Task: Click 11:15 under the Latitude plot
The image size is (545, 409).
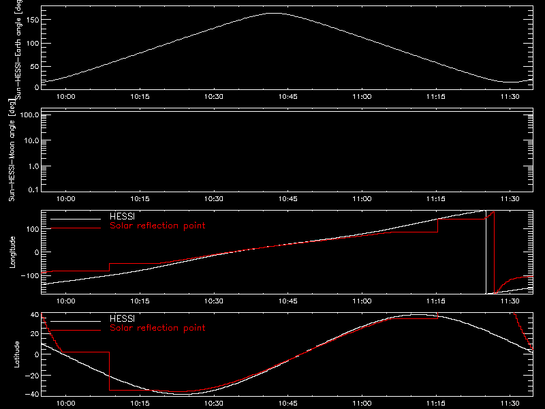Action: [436, 404]
